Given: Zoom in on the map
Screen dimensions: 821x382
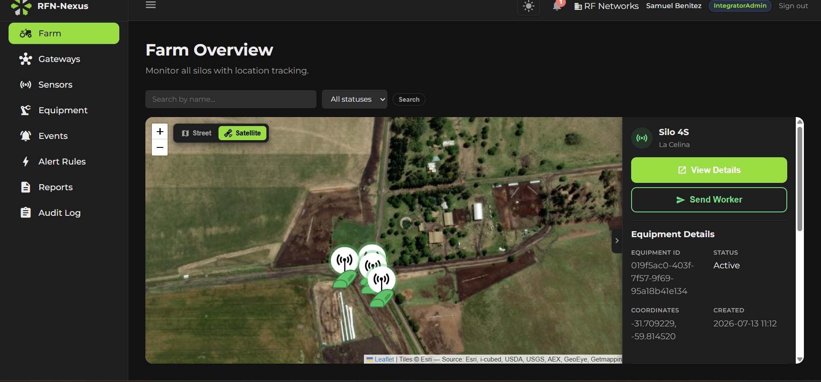Looking at the screenshot, I should pyautogui.click(x=160, y=132).
